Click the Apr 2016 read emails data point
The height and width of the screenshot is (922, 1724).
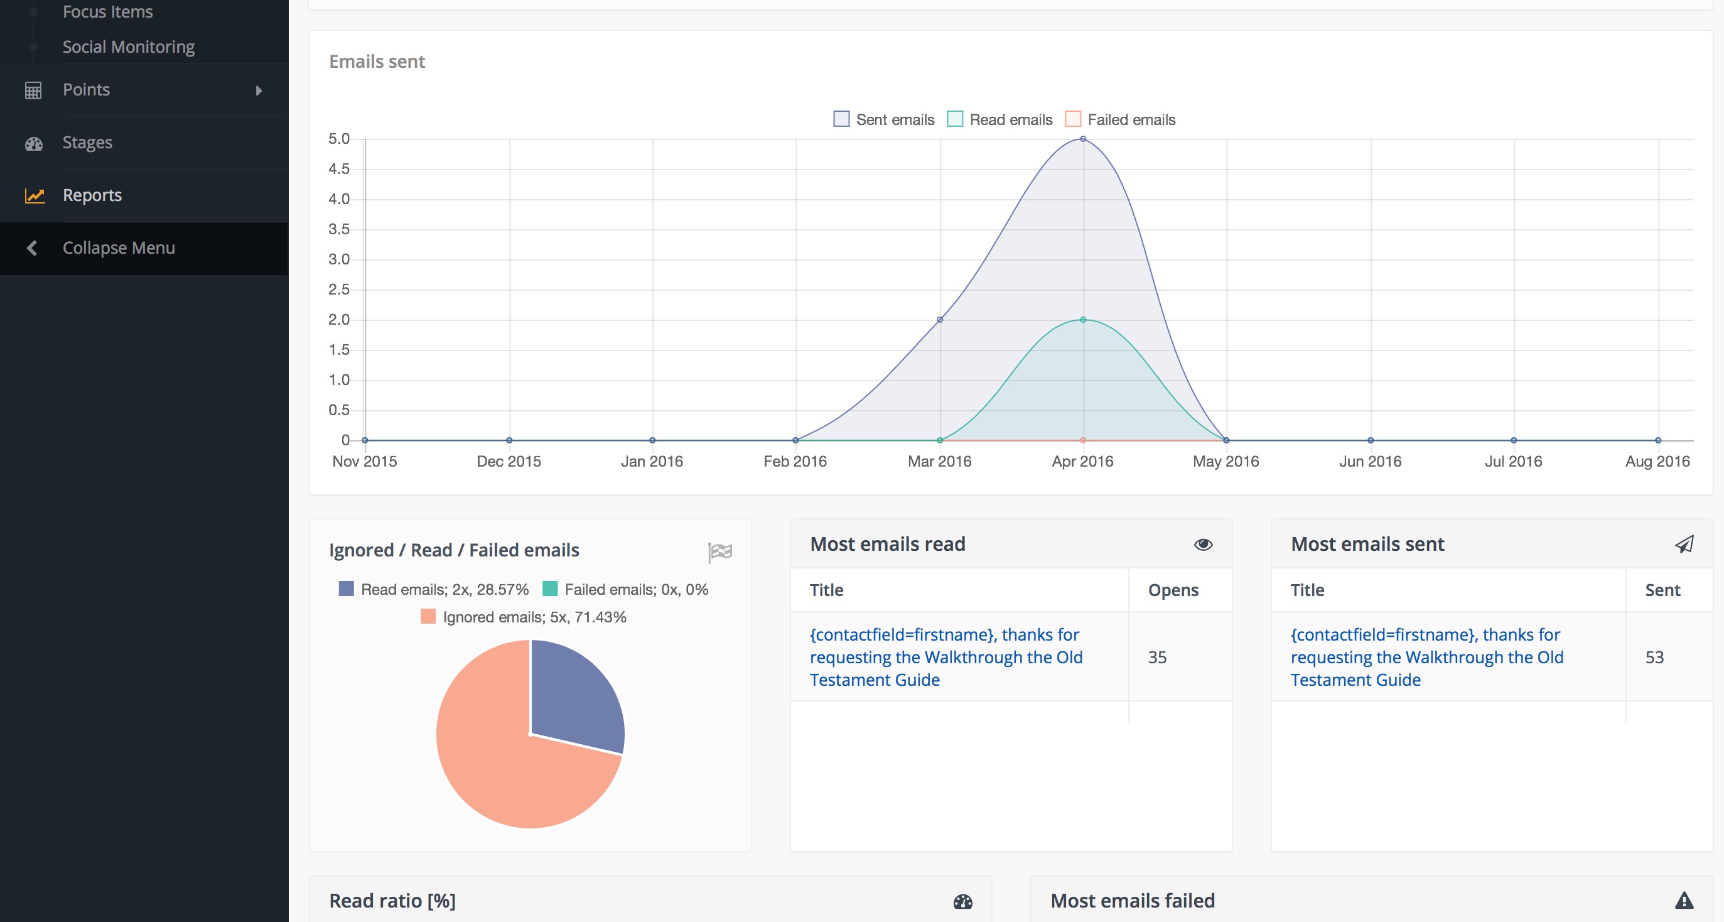tap(1083, 320)
